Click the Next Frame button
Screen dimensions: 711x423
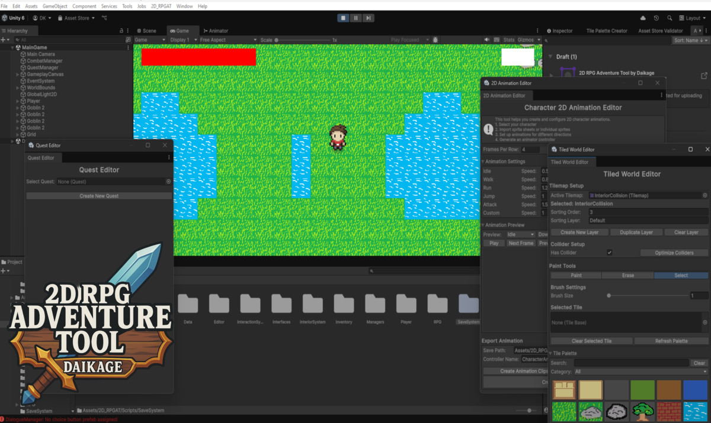[521, 243]
